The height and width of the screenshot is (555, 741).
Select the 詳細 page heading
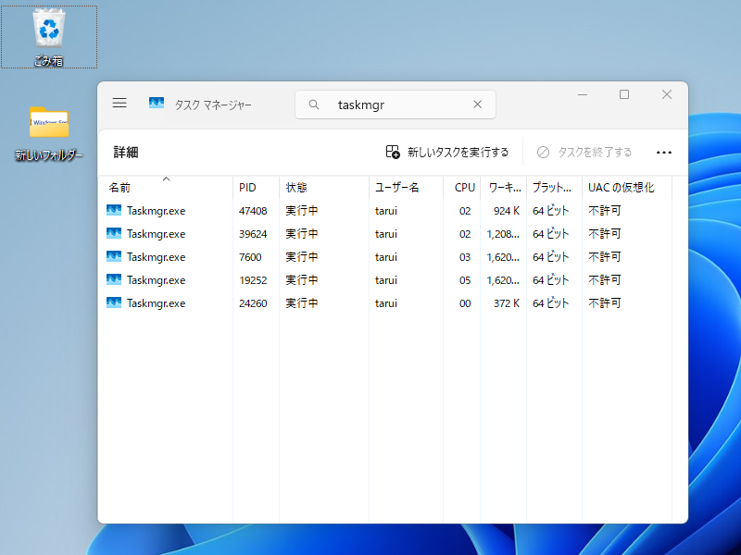[125, 152]
